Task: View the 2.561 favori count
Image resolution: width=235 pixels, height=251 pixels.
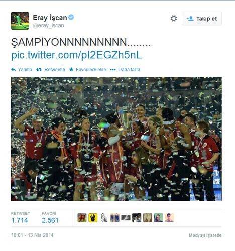Action: tap(50, 220)
